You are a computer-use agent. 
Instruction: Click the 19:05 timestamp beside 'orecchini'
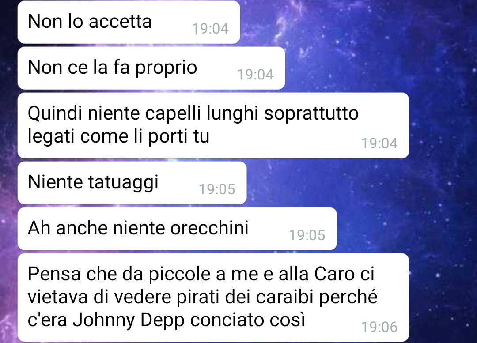[307, 235]
